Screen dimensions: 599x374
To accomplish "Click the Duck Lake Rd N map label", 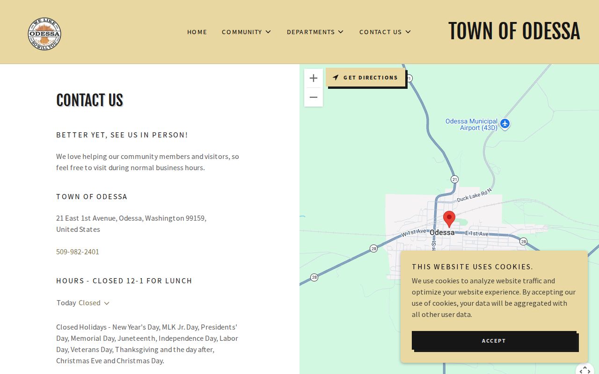I will point(474,195).
